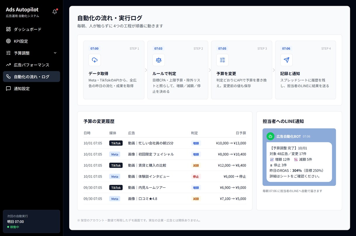The height and width of the screenshot is (236, 356).
Task: Click TikTok badge for 忙しい会社員の朝15分
Action: click(116, 143)
